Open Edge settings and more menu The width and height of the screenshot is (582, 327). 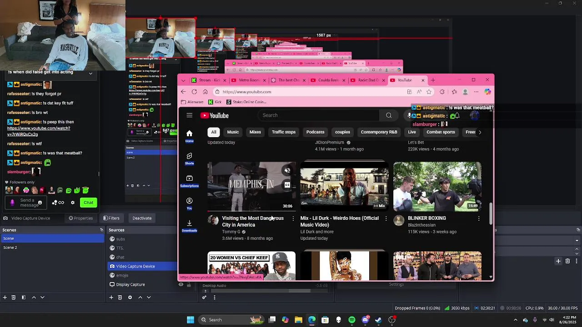(476, 92)
